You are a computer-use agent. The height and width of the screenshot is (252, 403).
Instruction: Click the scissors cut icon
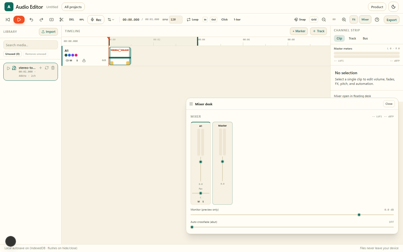coord(62,20)
